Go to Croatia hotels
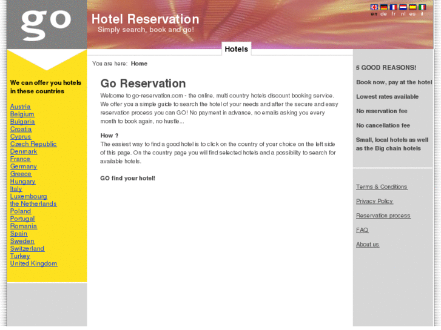 [x=21, y=129]
